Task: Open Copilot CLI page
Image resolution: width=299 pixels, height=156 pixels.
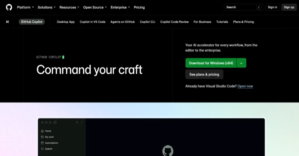Action: [147, 22]
